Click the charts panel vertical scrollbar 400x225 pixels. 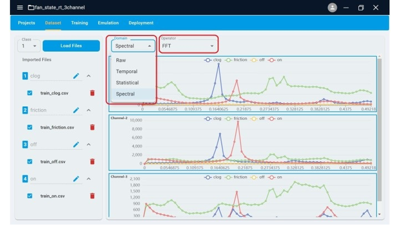pos(379,135)
